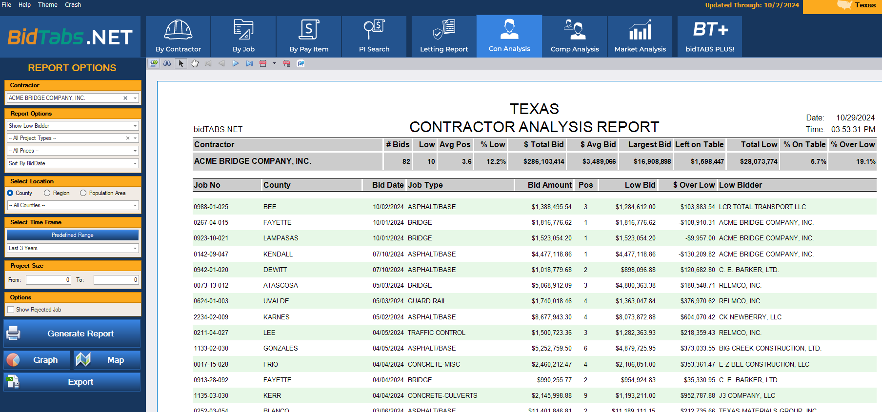
Task: Clear the ACME BRIDGE COMPANY contractor field
Action: click(125, 98)
